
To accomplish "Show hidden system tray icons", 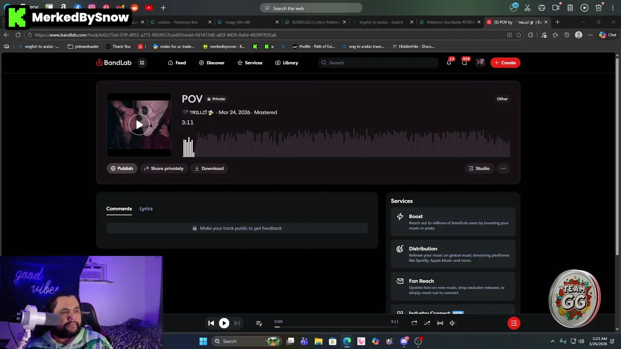I will tap(553, 341).
